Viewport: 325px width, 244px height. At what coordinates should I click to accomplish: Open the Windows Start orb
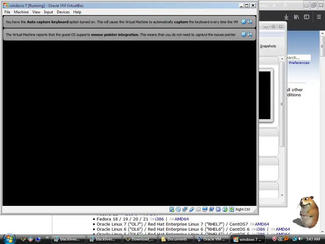pyautogui.click(x=9, y=239)
